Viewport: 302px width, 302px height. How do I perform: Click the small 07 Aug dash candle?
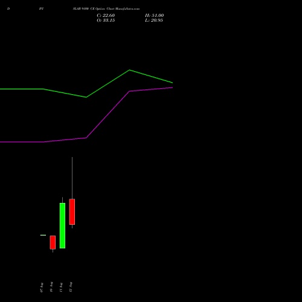pyautogui.click(x=43, y=235)
